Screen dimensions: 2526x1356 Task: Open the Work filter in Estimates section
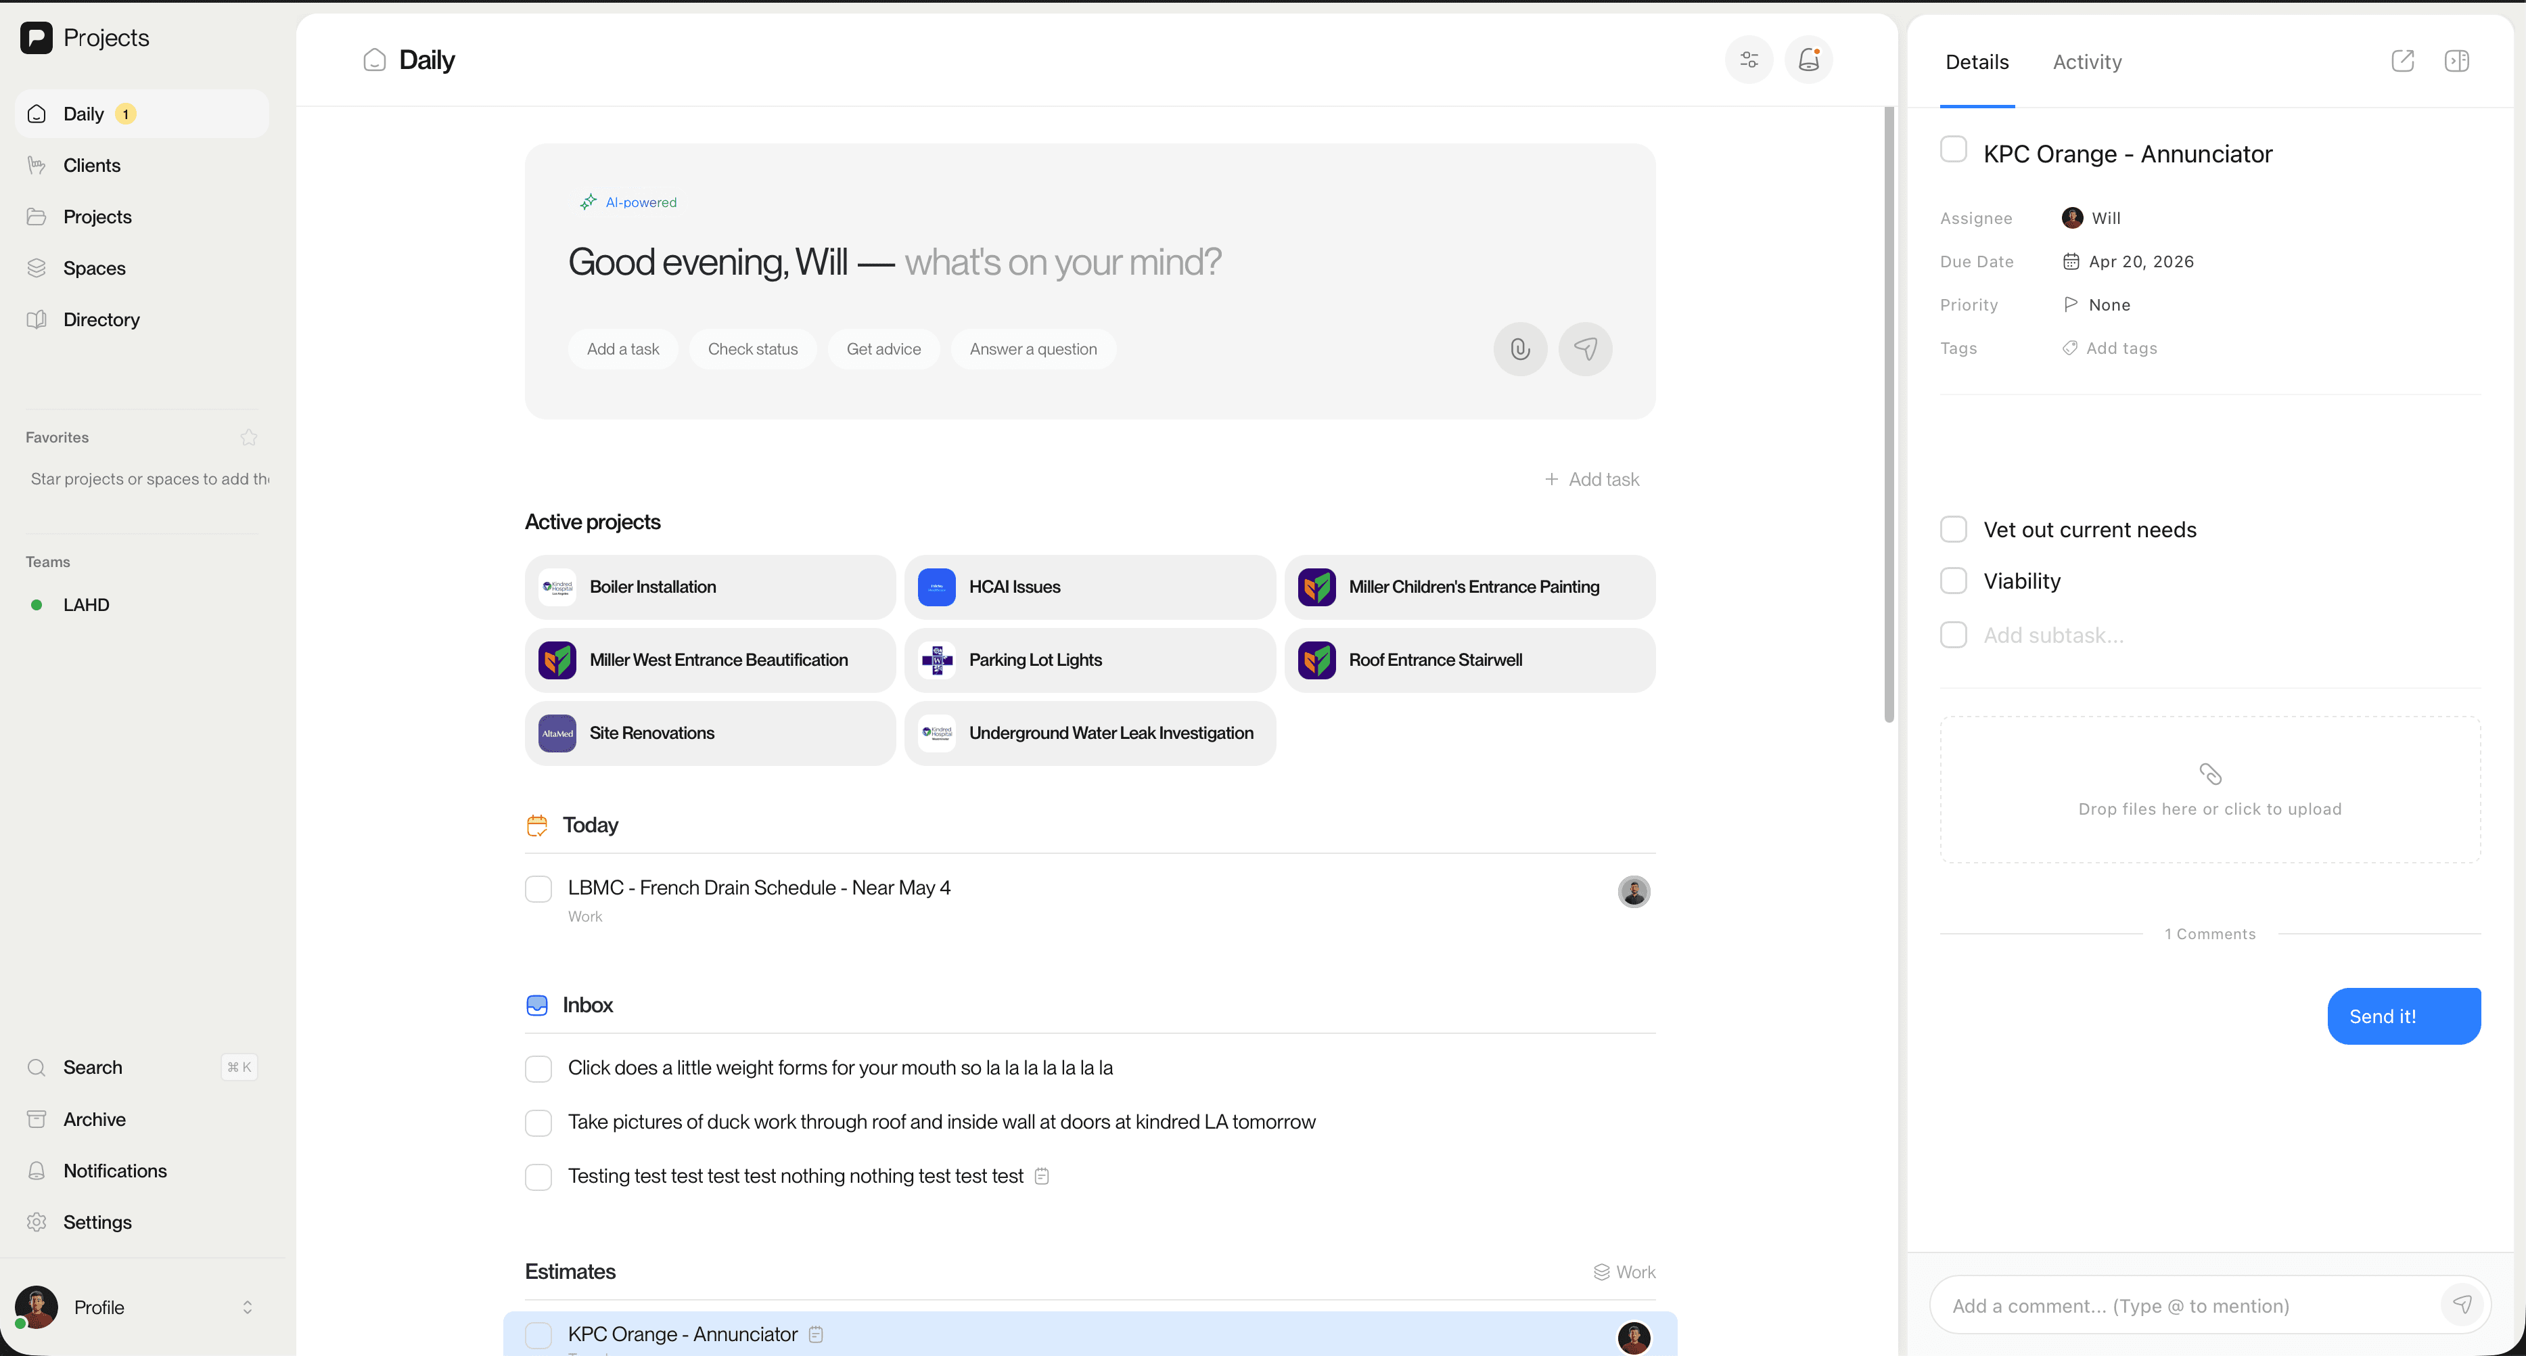(x=1624, y=1271)
